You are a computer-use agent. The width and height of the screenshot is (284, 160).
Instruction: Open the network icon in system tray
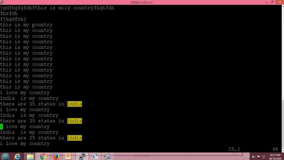coord(264,157)
